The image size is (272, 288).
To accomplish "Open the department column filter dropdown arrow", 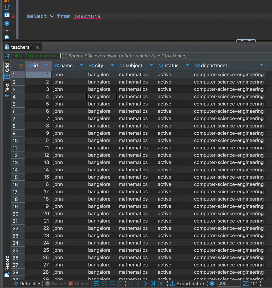I will click(262, 65).
